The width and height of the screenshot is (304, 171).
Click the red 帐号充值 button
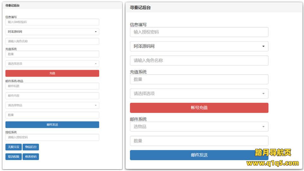pos(199,108)
